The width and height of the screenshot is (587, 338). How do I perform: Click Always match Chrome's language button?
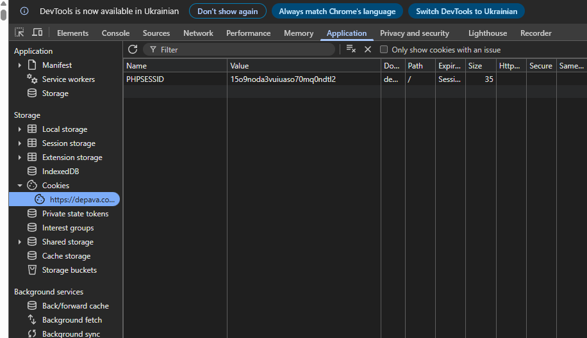pos(337,12)
